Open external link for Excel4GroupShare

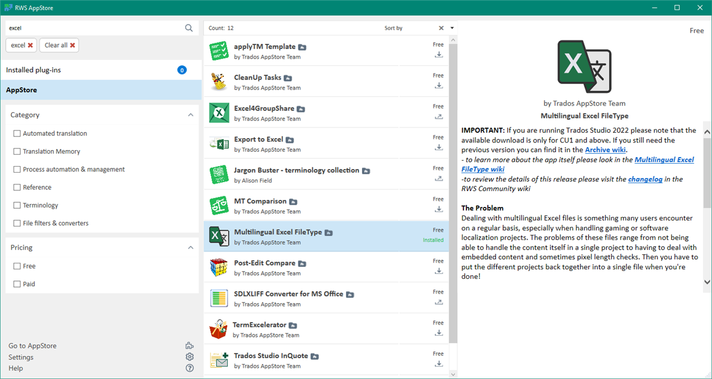[x=438, y=116]
